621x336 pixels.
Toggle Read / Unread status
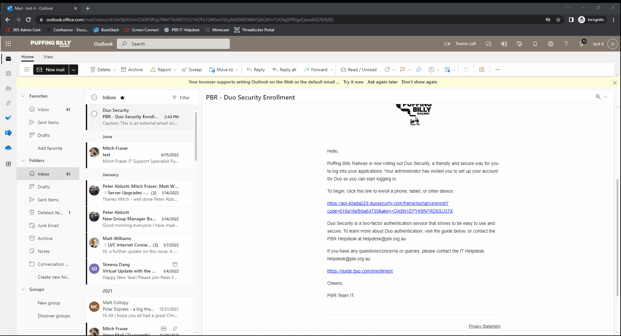[359, 70]
